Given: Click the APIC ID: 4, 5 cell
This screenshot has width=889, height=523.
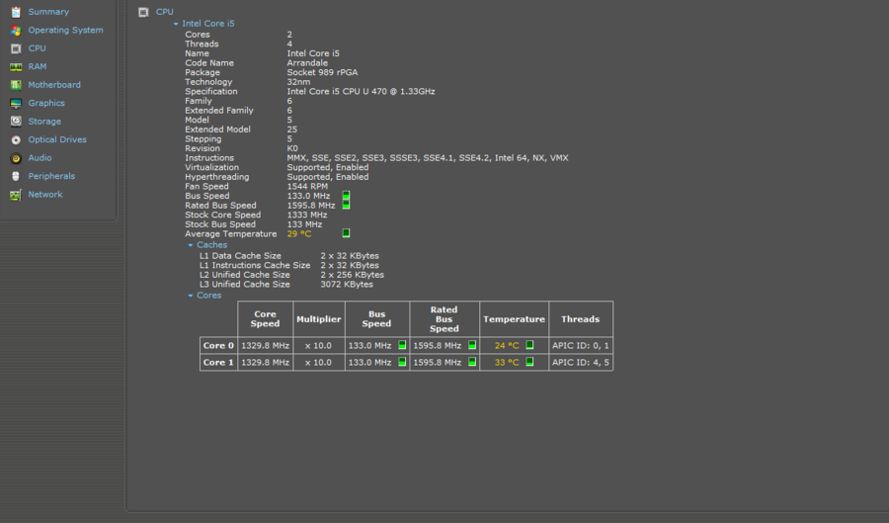Looking at the screenshot, I should point(581,363).
